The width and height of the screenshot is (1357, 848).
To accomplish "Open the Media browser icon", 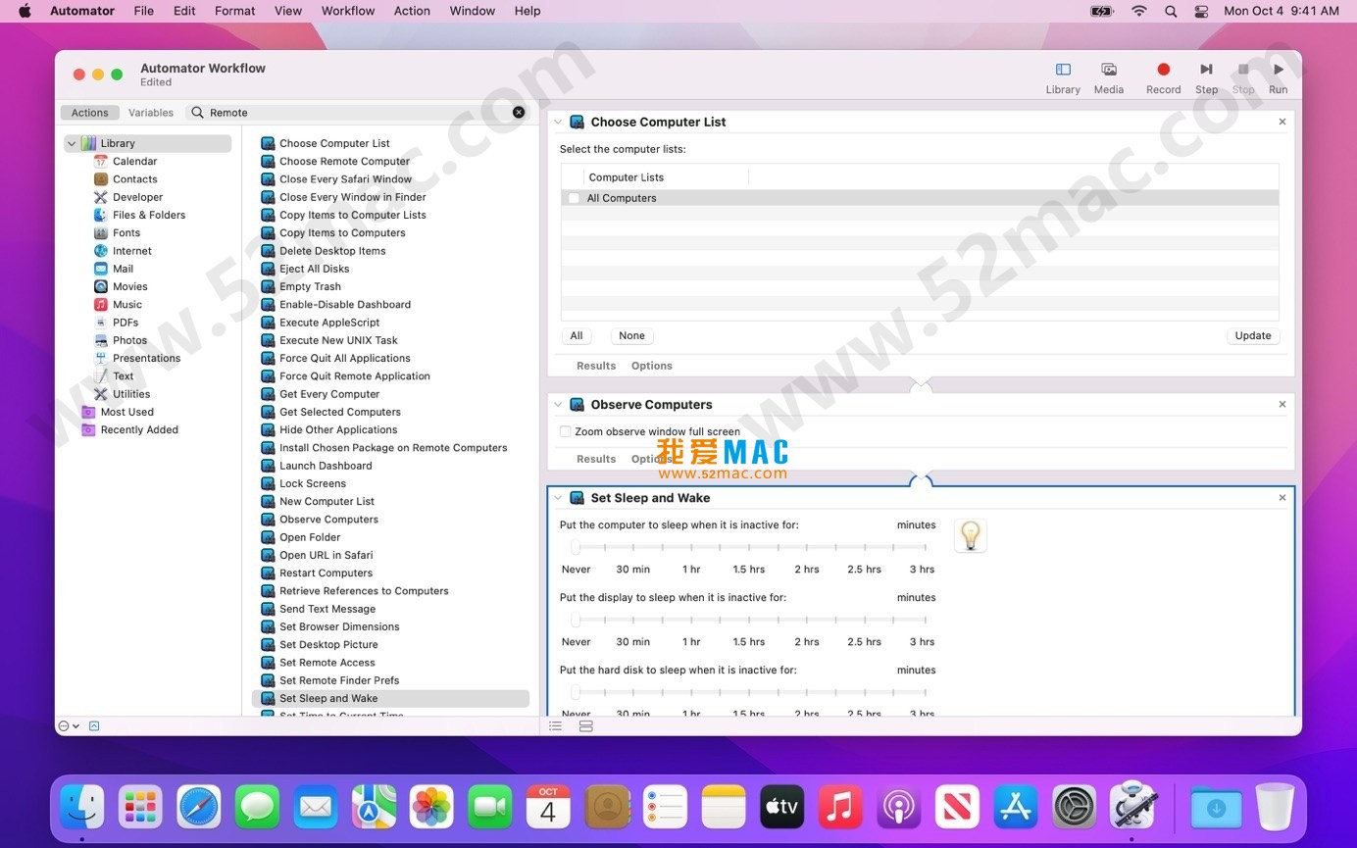I will (x=1108, y=70).
